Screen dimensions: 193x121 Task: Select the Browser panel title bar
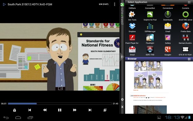[x=159, y=59]
